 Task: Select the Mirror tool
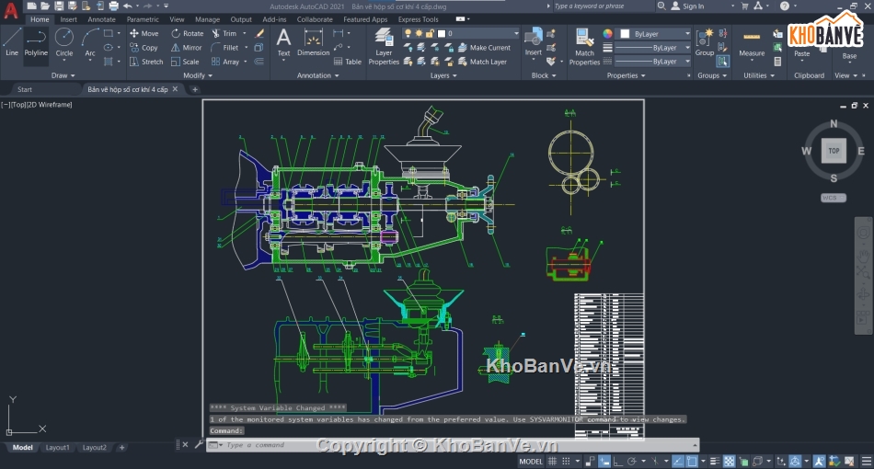(186, 48)
